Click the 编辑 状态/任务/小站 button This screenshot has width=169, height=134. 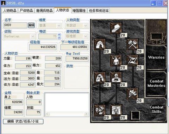[x=23, y=121]
